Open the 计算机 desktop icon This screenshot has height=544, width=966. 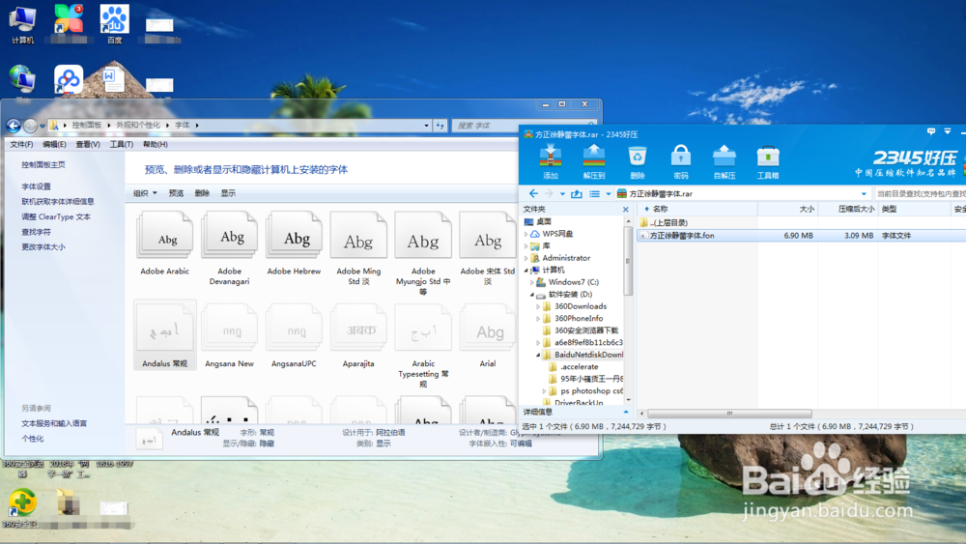23,23
